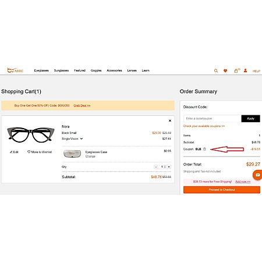Click the ABBE logo
Viewport: 262px width, 262px height.
[15, 70]
